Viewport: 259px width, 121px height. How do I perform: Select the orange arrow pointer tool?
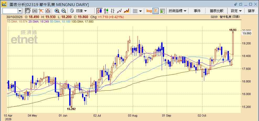[x=41, y=11]
